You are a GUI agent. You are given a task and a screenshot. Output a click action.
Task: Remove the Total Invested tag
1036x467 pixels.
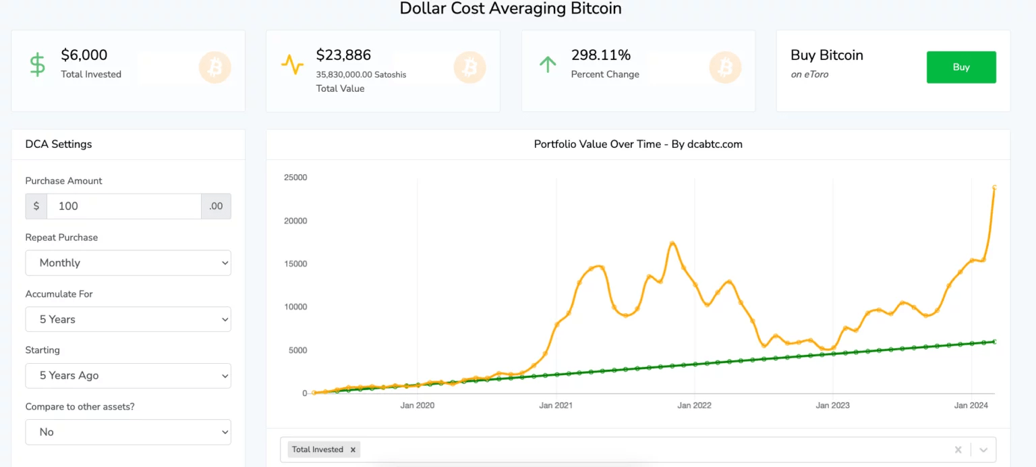coord(353,449)
